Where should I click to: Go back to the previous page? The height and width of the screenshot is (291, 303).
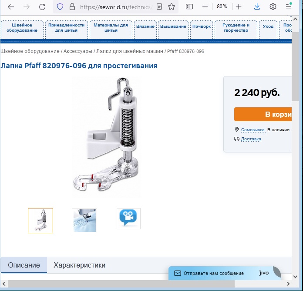(11, 7)
